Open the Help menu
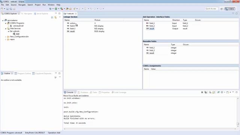 tap(58, 5)
